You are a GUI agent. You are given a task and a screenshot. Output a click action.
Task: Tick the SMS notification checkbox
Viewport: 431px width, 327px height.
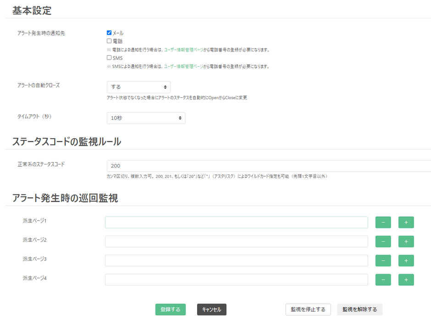click(109, 58)
